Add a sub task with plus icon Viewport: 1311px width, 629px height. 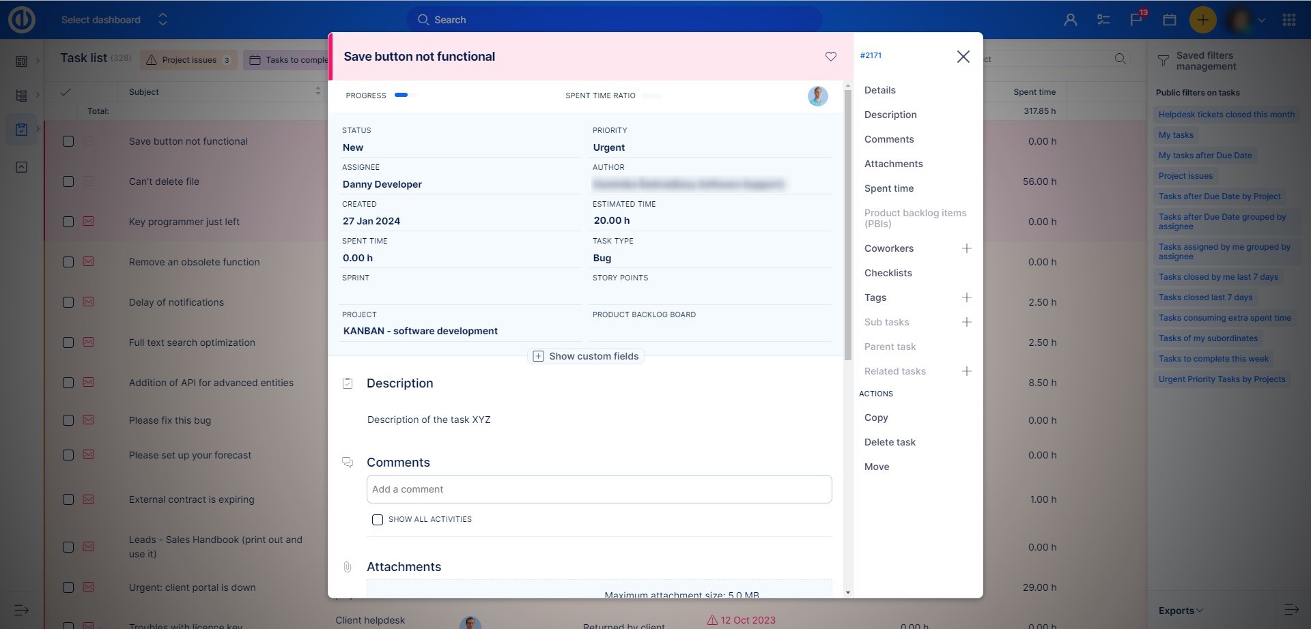(967, 322)
